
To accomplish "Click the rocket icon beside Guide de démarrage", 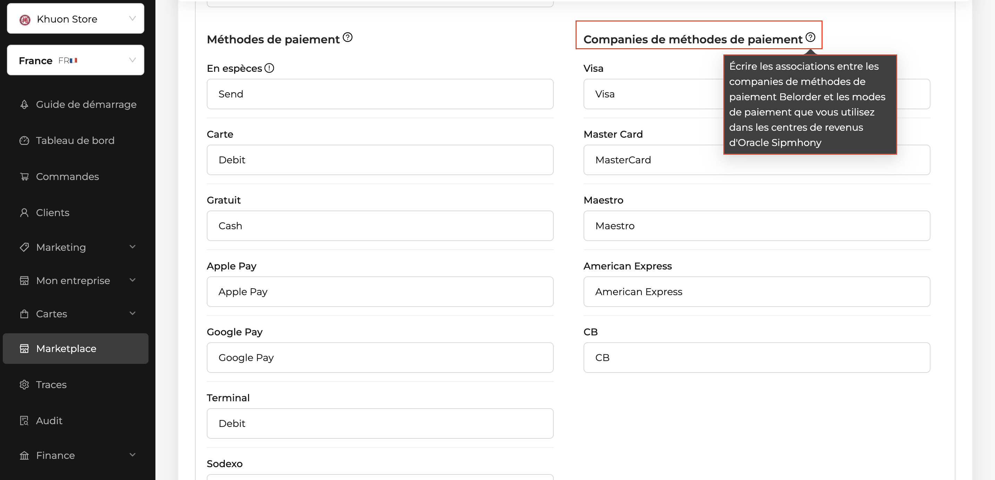I will (x=24, y=104).
